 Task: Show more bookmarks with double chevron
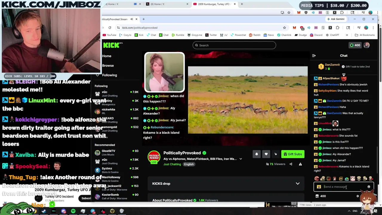click(x=347, y=35)
